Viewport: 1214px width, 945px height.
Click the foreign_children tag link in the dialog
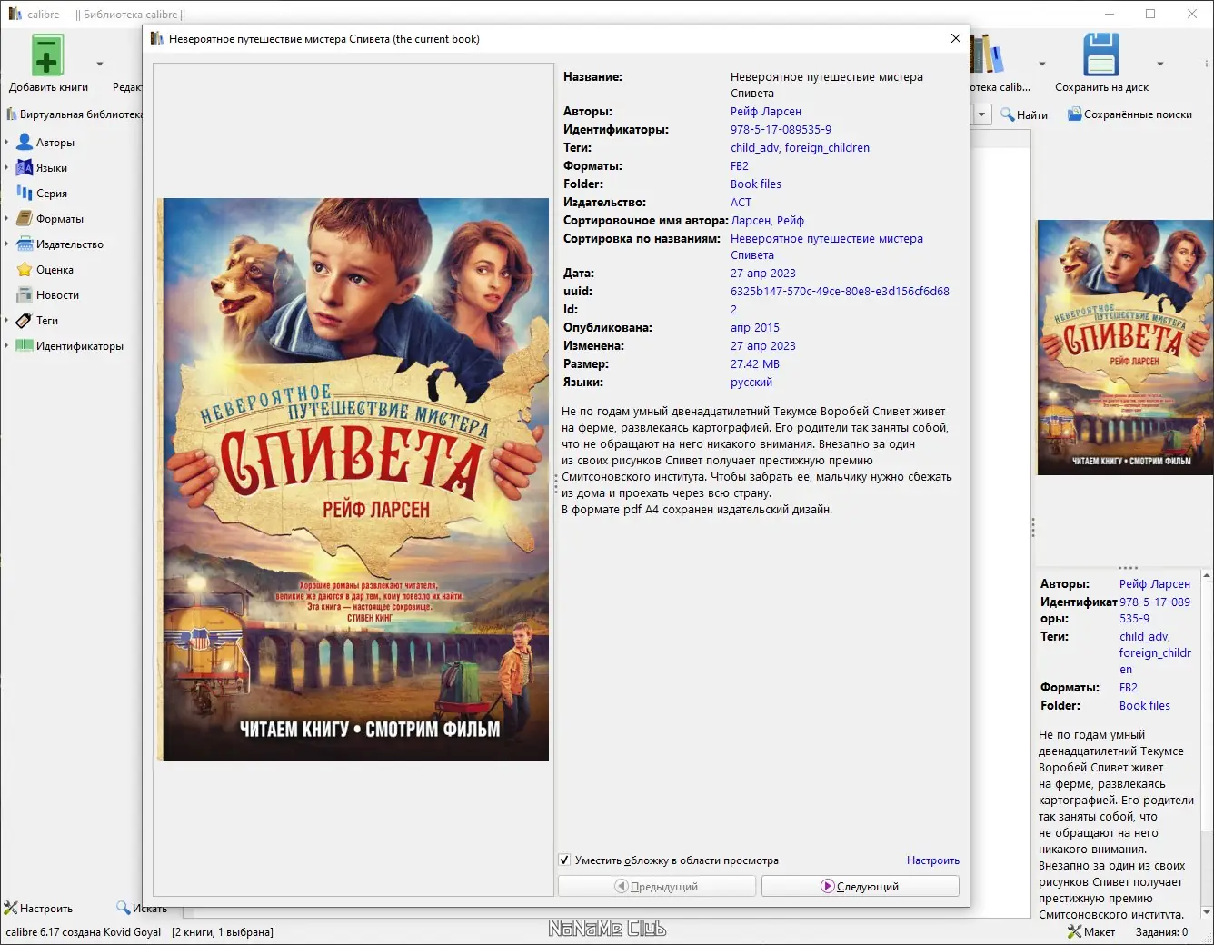point(827,147)
